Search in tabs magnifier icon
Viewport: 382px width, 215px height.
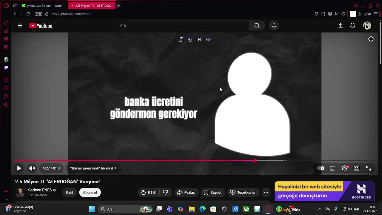[356, 6]
